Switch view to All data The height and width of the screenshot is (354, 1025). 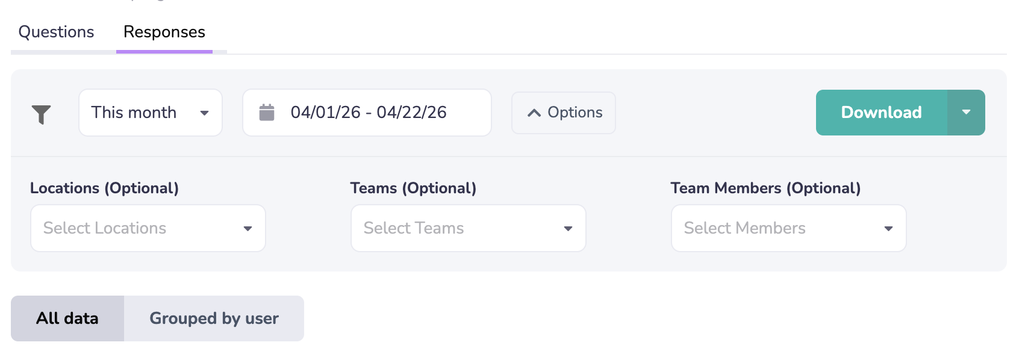point(67,318)
